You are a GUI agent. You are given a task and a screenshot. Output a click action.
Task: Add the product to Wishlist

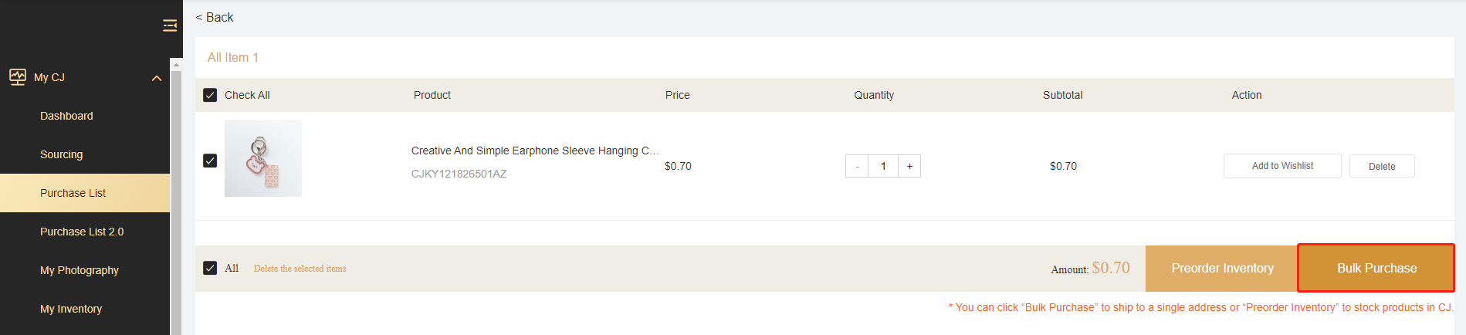pos(1282,166)
